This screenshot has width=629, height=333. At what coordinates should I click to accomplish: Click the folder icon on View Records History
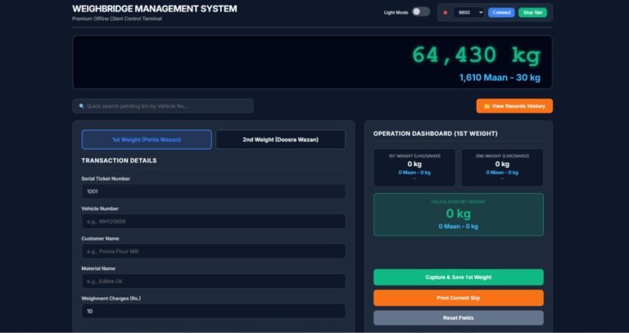coord(487,106)
